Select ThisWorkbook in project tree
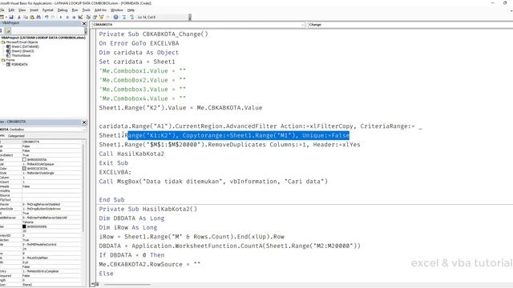 click(21, 55)
